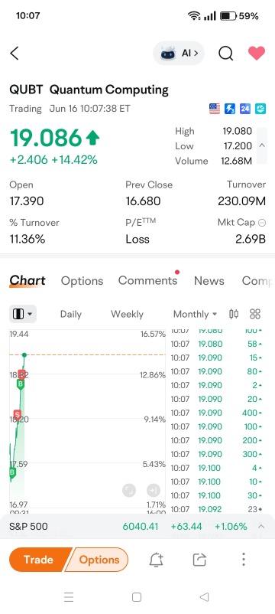Collapse the High/Low/Volume details chevron
The image size is (275, 614).
point(262,145)
